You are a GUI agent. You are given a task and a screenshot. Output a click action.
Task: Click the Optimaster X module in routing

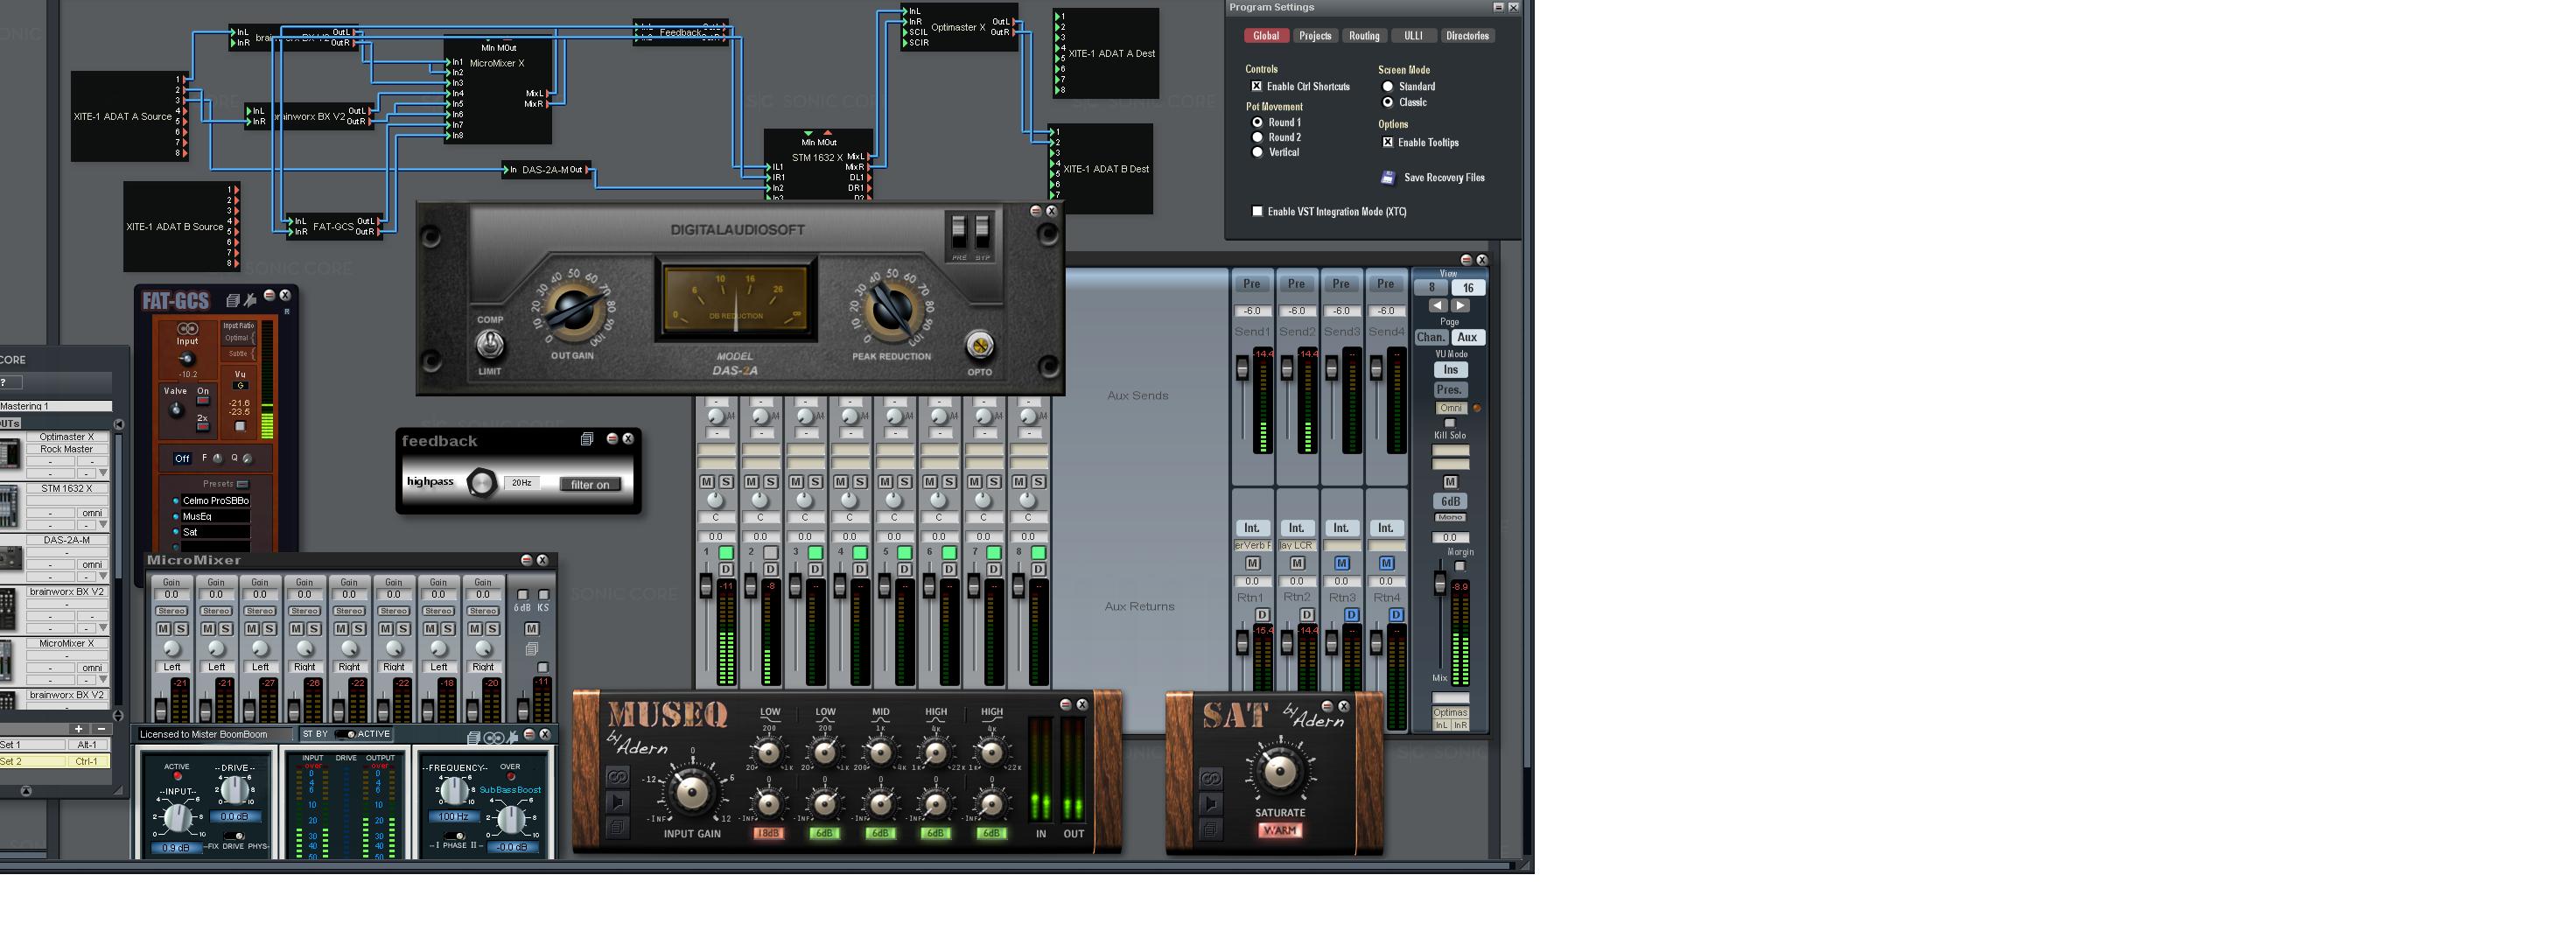tap(958, 28)
